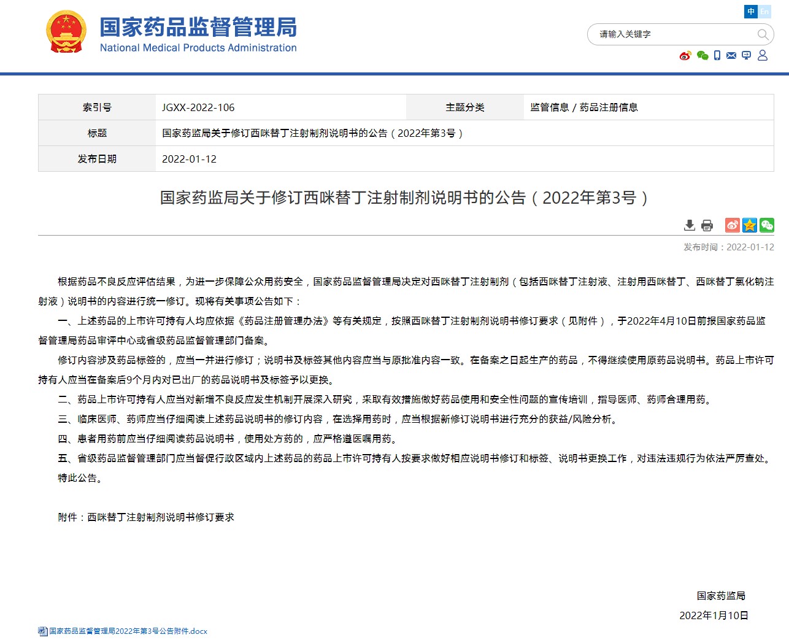Image resolution: width=789 pixels, height=640 pixels.
Task: Open the user account icon in header
Action: click(763, 56)
